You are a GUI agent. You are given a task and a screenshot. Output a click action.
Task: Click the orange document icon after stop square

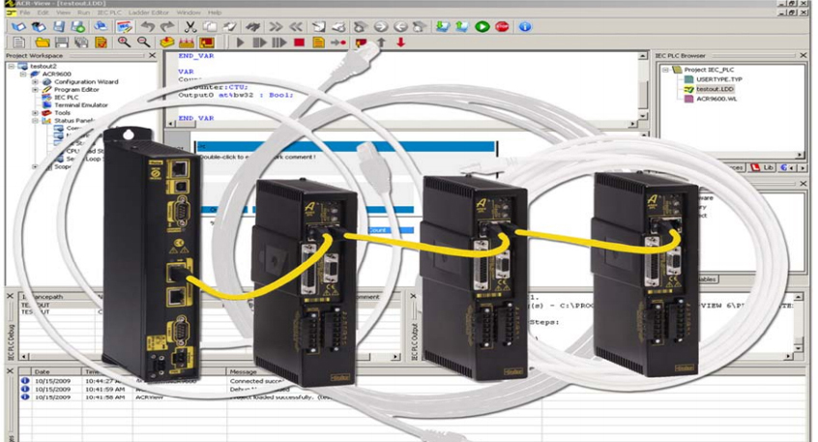pos(318,43)
